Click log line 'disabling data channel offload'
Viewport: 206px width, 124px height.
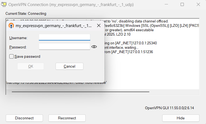pyautogui.click(x=136, y=21)
